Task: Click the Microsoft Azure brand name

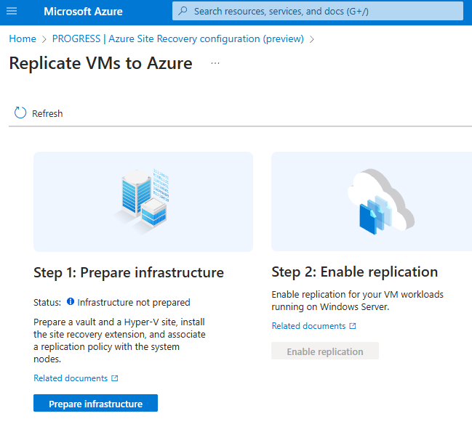Action: pyautogui.click(x=83, y=12)
